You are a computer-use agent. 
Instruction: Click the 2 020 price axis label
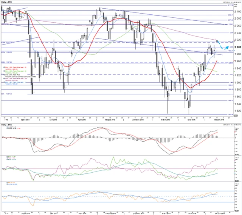[237, 40]
